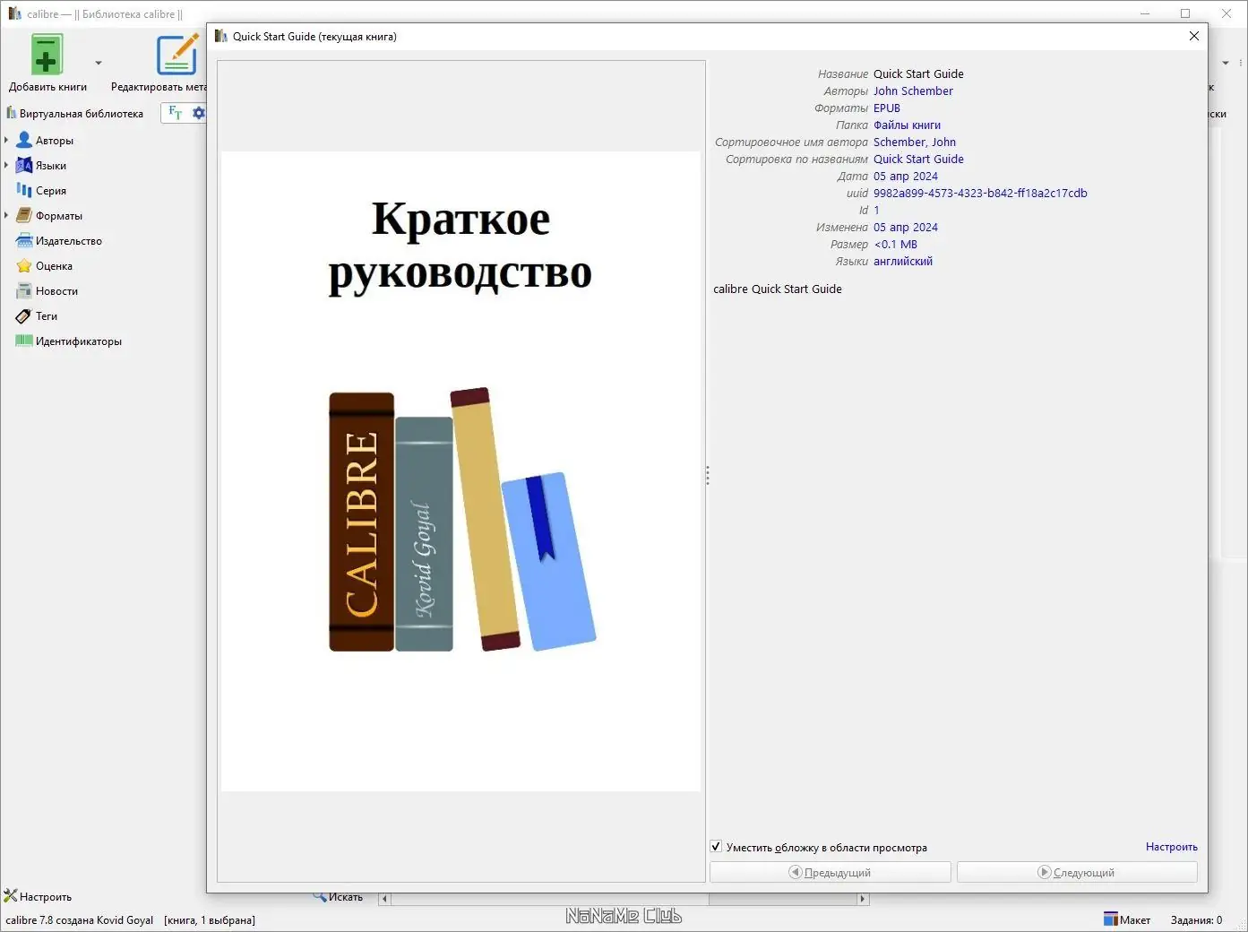Click the Новости newspaper icon
This screenshot has width=1248, height=932.
(x=24, y=290)
